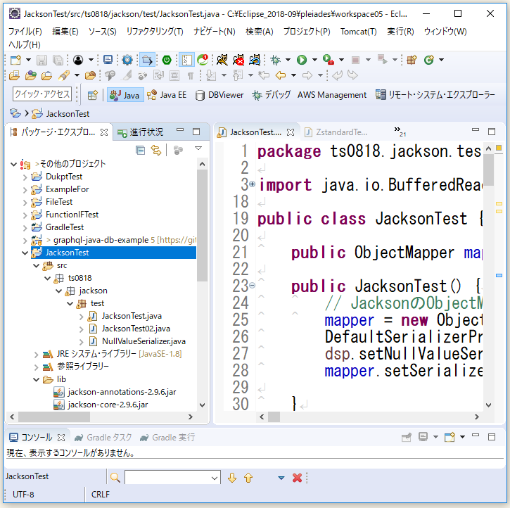This screenshot has width=510, height=508.
Task: Select JacksonTest02.java in the tree
Action: point(136,329)
